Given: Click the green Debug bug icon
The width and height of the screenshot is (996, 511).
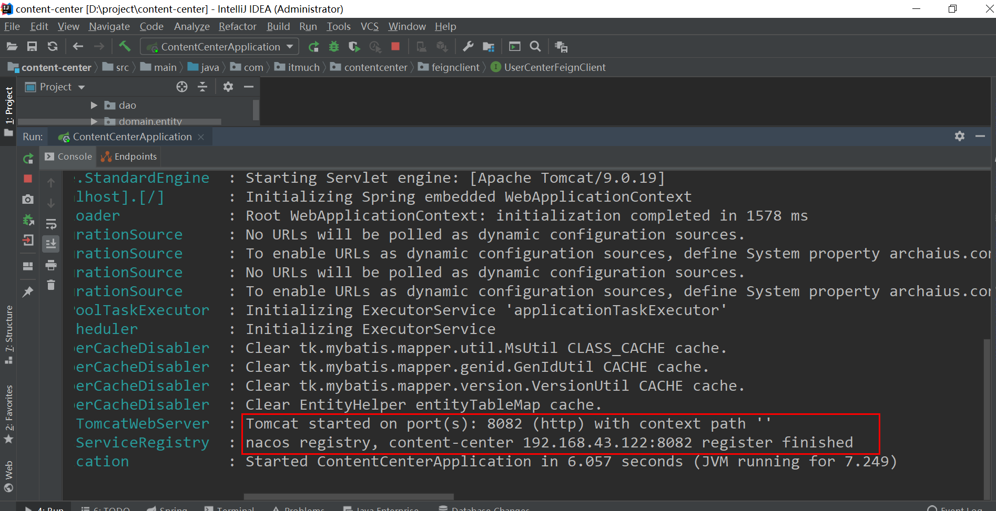Looking at the screenshot, I should (334, 47).
